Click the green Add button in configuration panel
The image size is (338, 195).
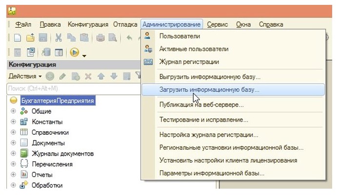coord(50,76)
